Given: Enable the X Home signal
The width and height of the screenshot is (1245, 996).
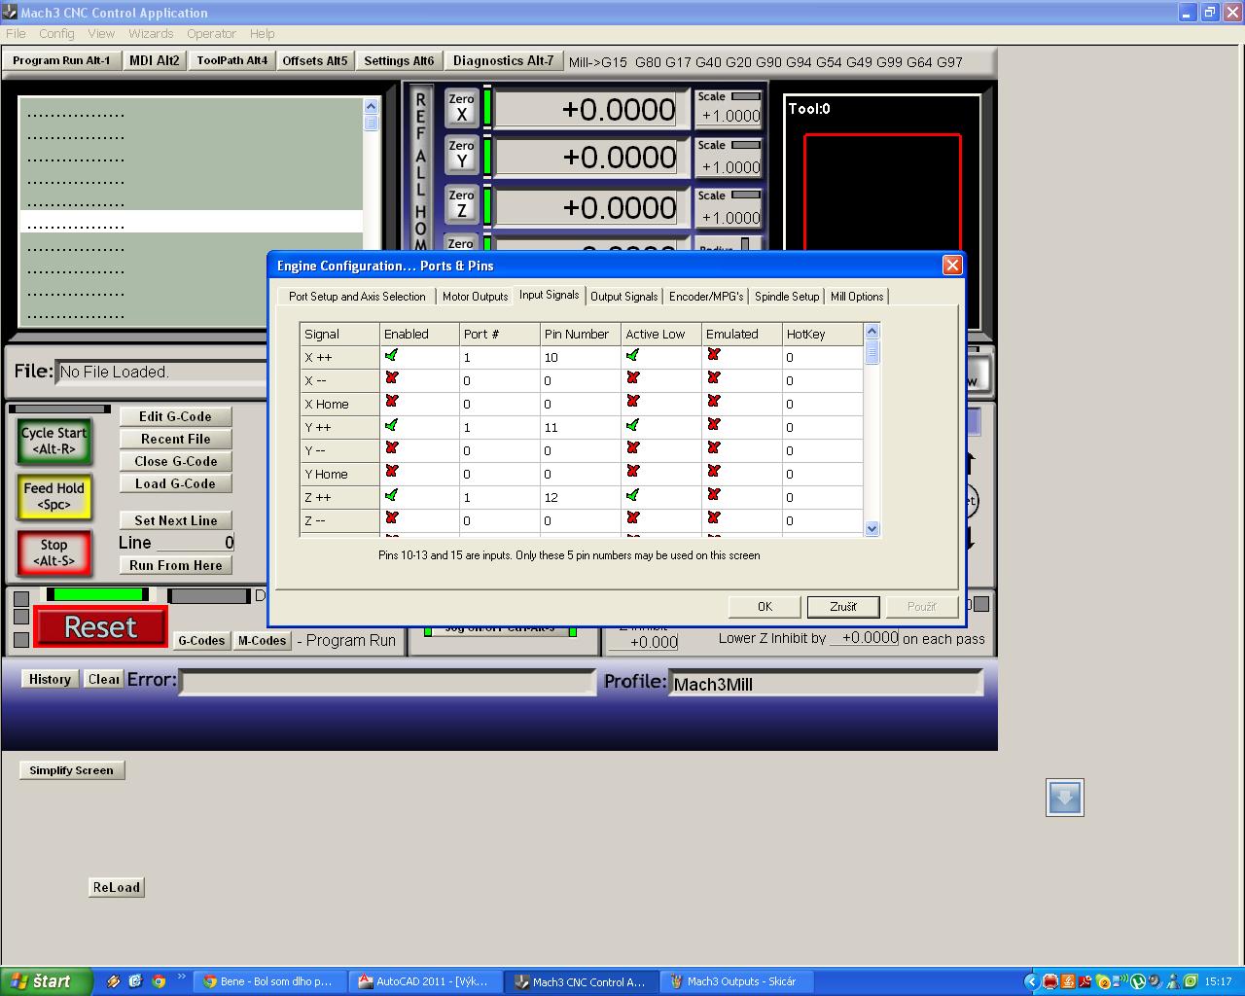Looking at the screenshot, I should pos(392,403).
